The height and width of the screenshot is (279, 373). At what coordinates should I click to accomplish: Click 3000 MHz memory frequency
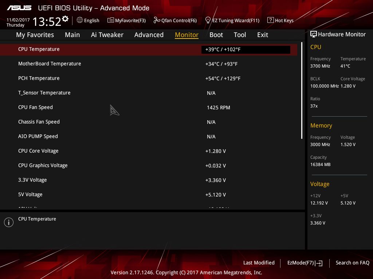(320, 145)
